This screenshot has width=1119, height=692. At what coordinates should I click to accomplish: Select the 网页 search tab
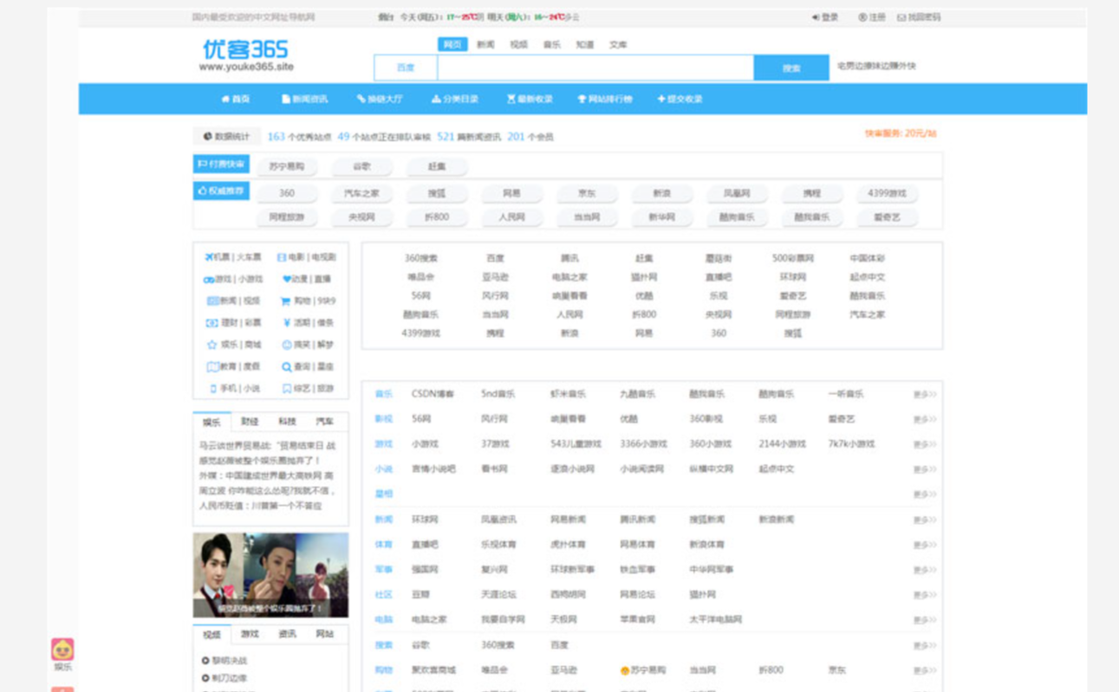click(x=452, y=44)
